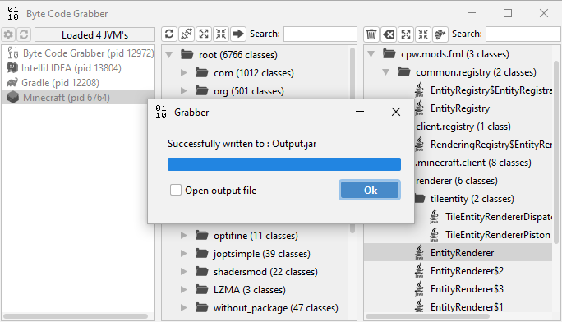Focus the middle panel Search field

[x=320, y=34]
